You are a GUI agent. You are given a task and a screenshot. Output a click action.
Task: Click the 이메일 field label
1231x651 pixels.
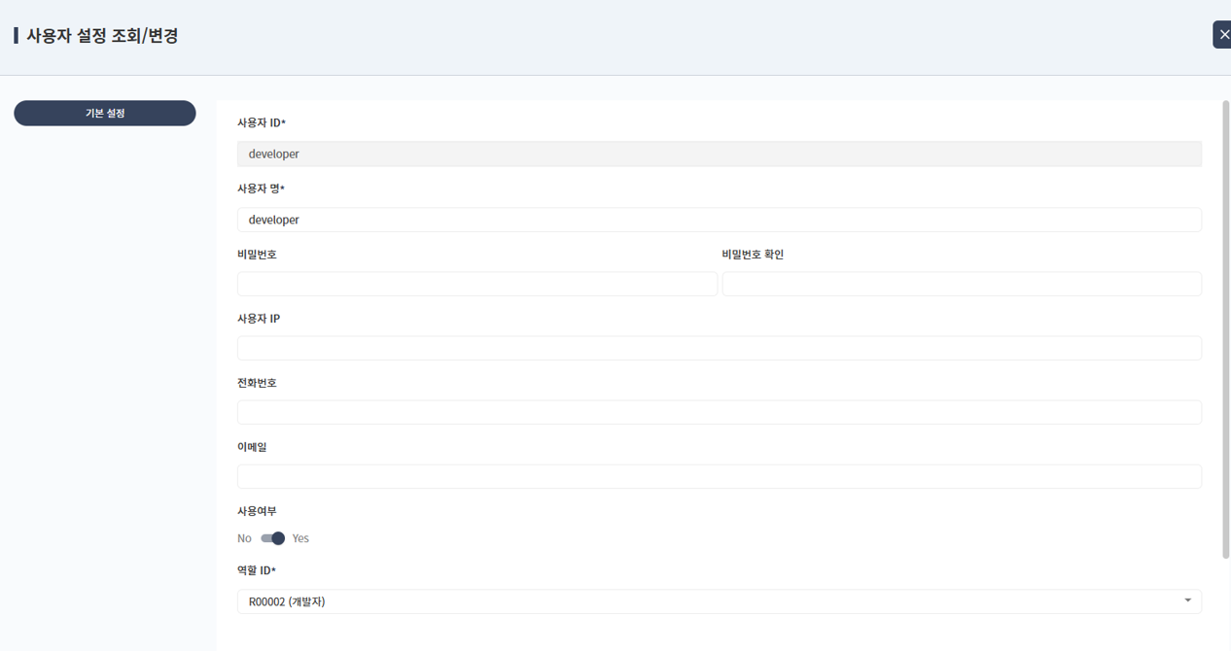[x=252, y=447]
